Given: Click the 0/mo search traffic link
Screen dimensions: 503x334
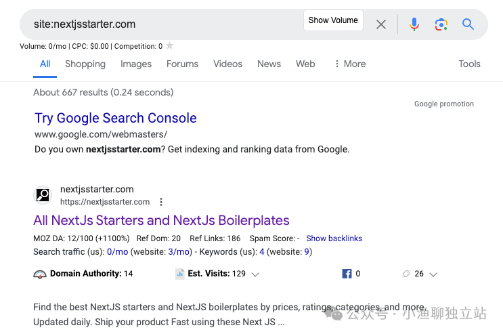Looking at the screenshot, I should tap(117, 252).
